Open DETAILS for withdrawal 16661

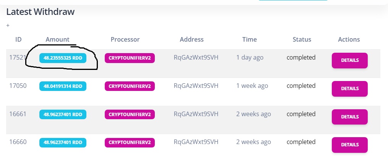click(x=350, y=117)
